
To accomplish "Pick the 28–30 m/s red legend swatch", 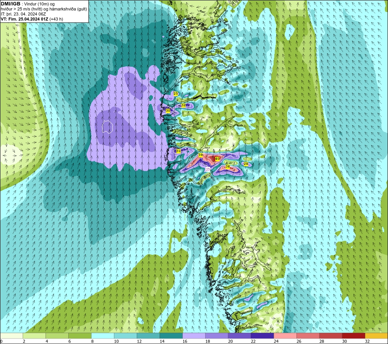I will pos(331,335).
